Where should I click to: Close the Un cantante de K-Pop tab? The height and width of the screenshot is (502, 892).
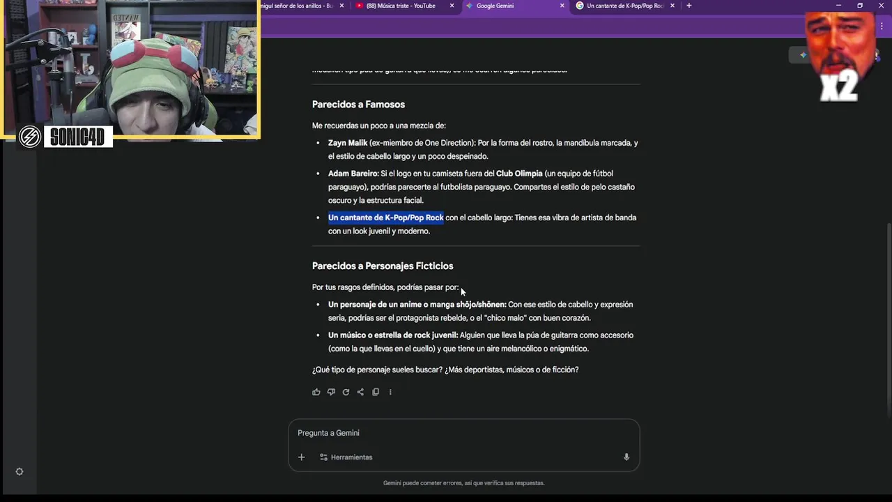tap(672, 6)
